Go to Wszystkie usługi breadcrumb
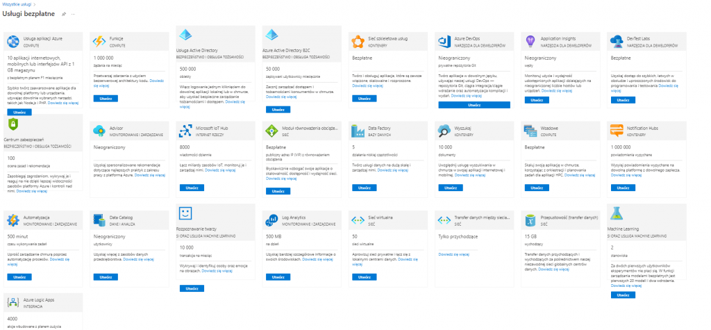 (x=17, y=3)
